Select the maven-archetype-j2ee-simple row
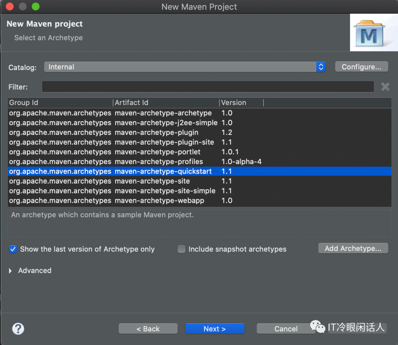 tap(199, 123)
